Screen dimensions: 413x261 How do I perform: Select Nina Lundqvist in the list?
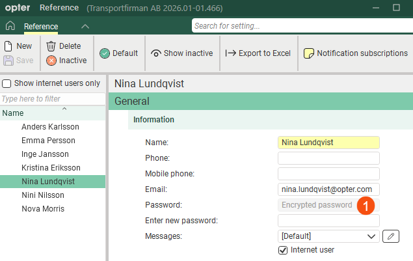(53, 182)
